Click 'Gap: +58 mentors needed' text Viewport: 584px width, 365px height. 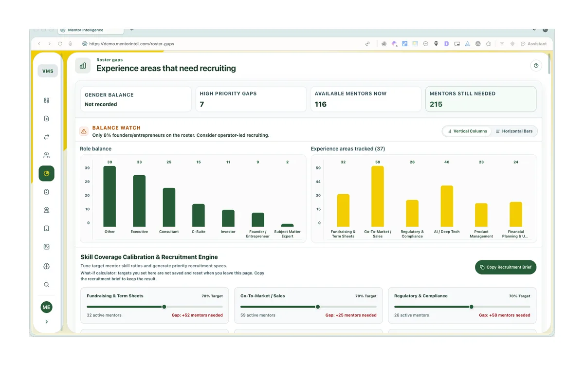tap(505, 315)
